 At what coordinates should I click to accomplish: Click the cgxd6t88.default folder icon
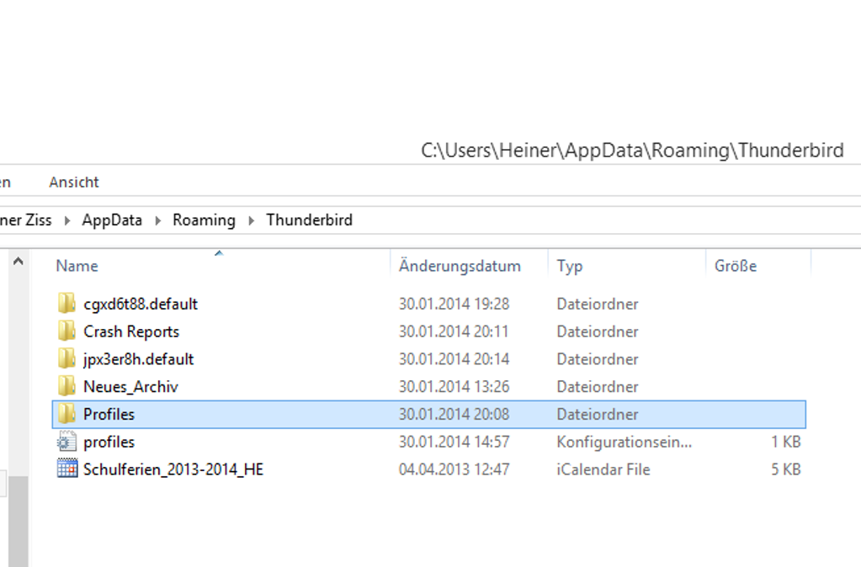pos(67,304)
